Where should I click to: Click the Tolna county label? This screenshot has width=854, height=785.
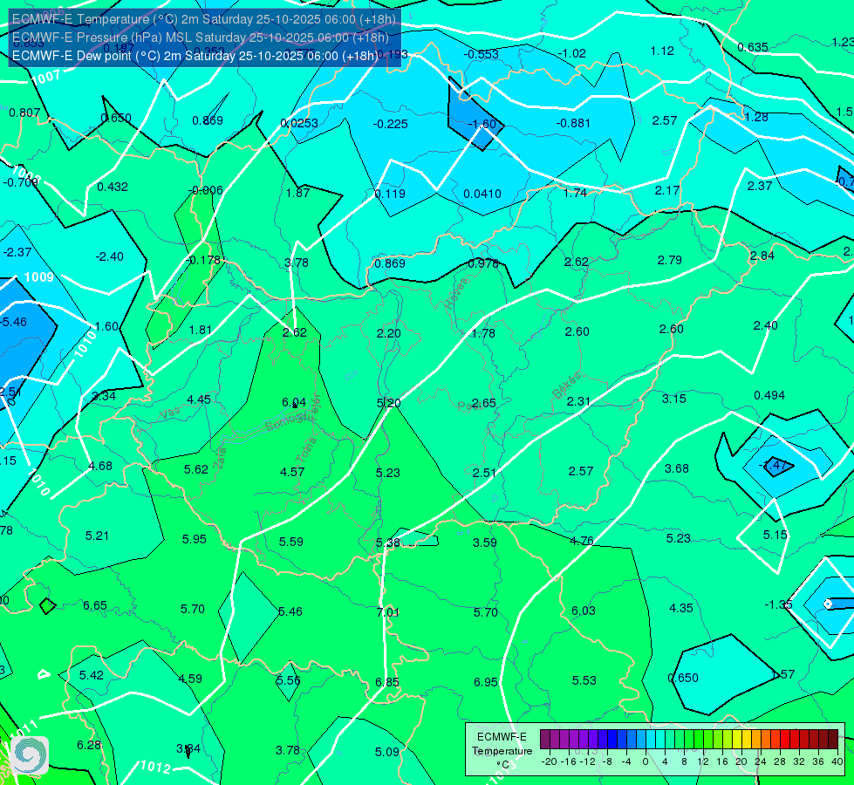tap(306, 449)
